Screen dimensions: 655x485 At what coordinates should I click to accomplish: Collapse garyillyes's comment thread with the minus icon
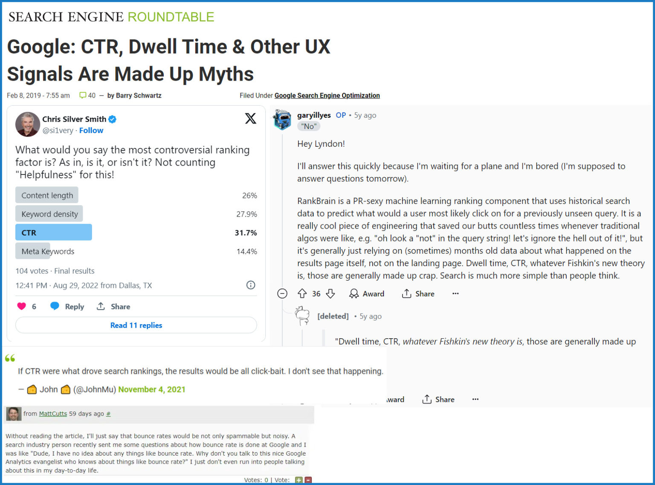click(282, 293)
